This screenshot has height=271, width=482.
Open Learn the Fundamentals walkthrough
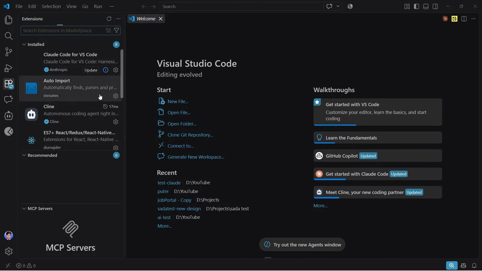377,138
